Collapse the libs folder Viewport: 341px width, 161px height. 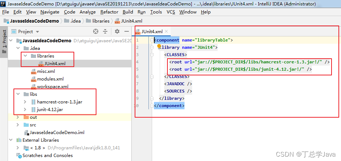click(x=18, y=94)
